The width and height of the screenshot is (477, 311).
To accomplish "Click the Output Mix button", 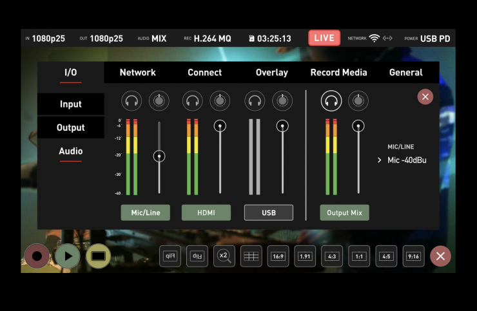I will click(x=344, y=212).
